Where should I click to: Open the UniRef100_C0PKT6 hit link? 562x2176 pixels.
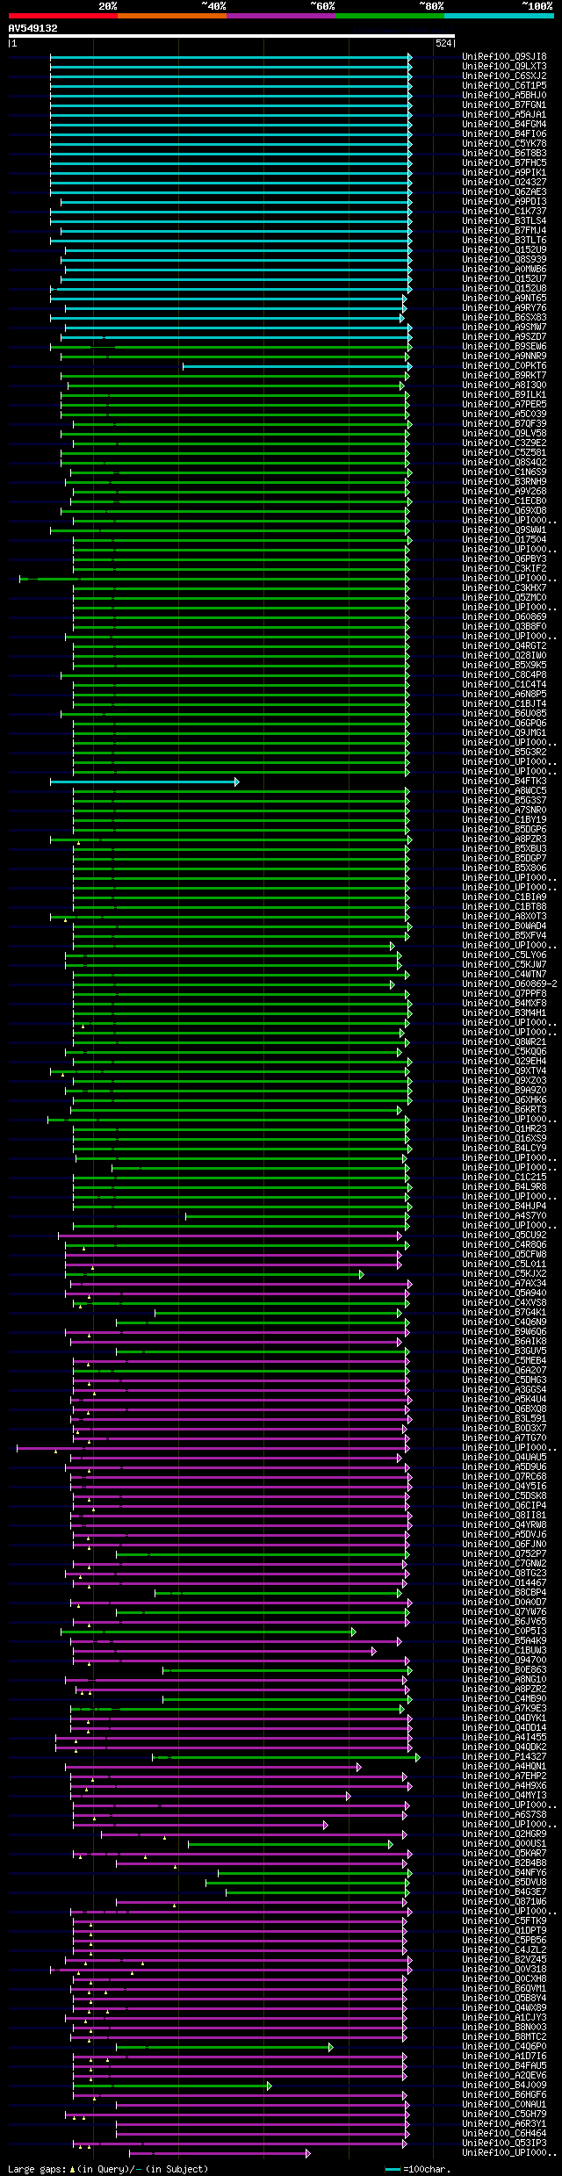coord(504,366)
